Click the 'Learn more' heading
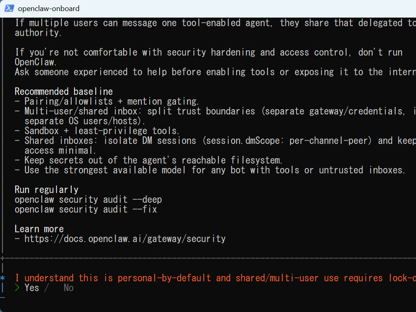This screenshot has width=416, height=312. coord(39,229)
